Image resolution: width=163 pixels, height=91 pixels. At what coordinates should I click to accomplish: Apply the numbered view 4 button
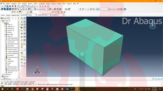[45, 6]
